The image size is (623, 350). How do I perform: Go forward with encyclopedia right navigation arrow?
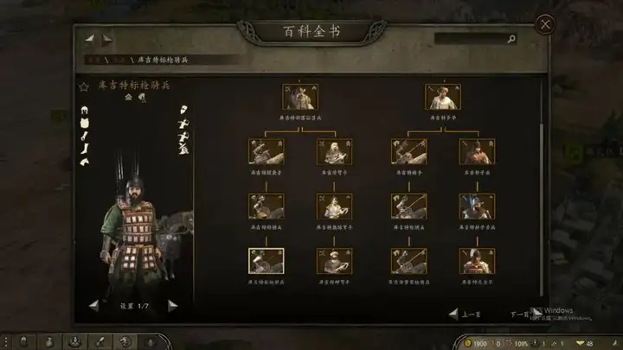coord(107,39)
